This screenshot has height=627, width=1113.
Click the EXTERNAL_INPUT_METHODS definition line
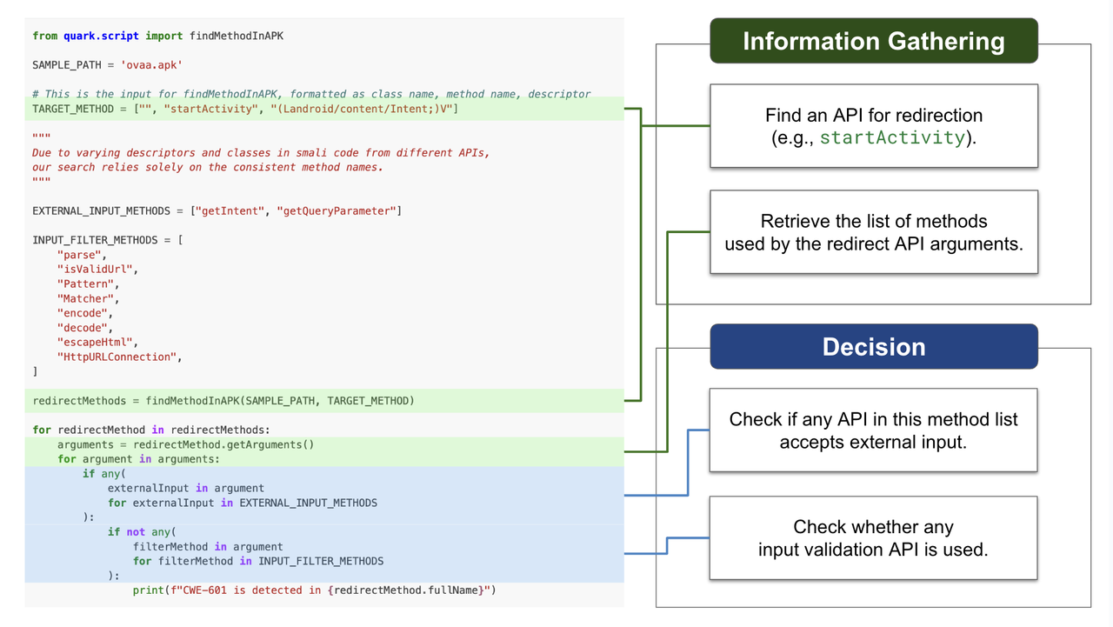click(217, 210)
